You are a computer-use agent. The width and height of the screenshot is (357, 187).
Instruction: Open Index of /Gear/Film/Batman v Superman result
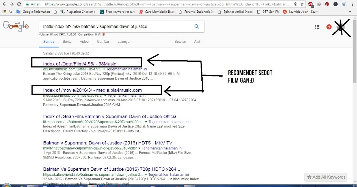coord(110,116)
